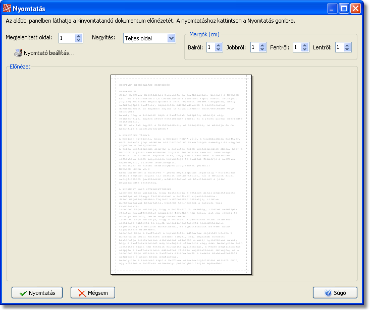Increase the Balról left margin

(219, 45)
